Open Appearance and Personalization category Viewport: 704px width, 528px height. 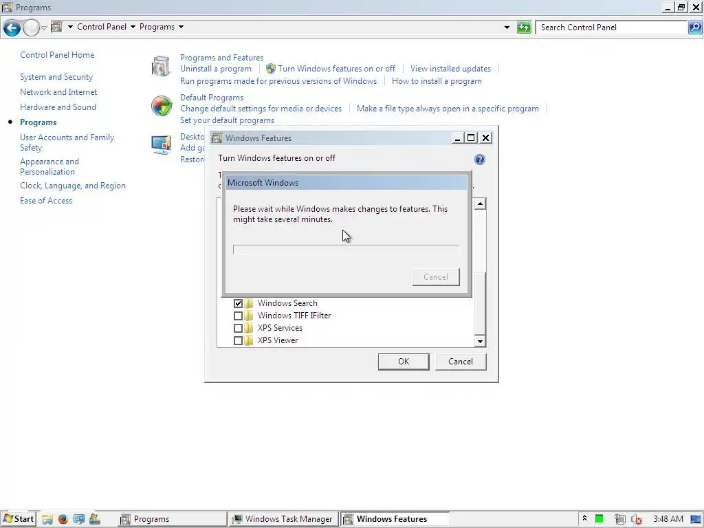(x=49, y=166)
